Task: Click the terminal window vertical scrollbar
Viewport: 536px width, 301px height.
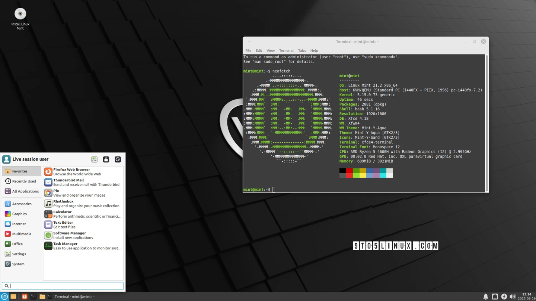Action: click(x=487, y=123)
